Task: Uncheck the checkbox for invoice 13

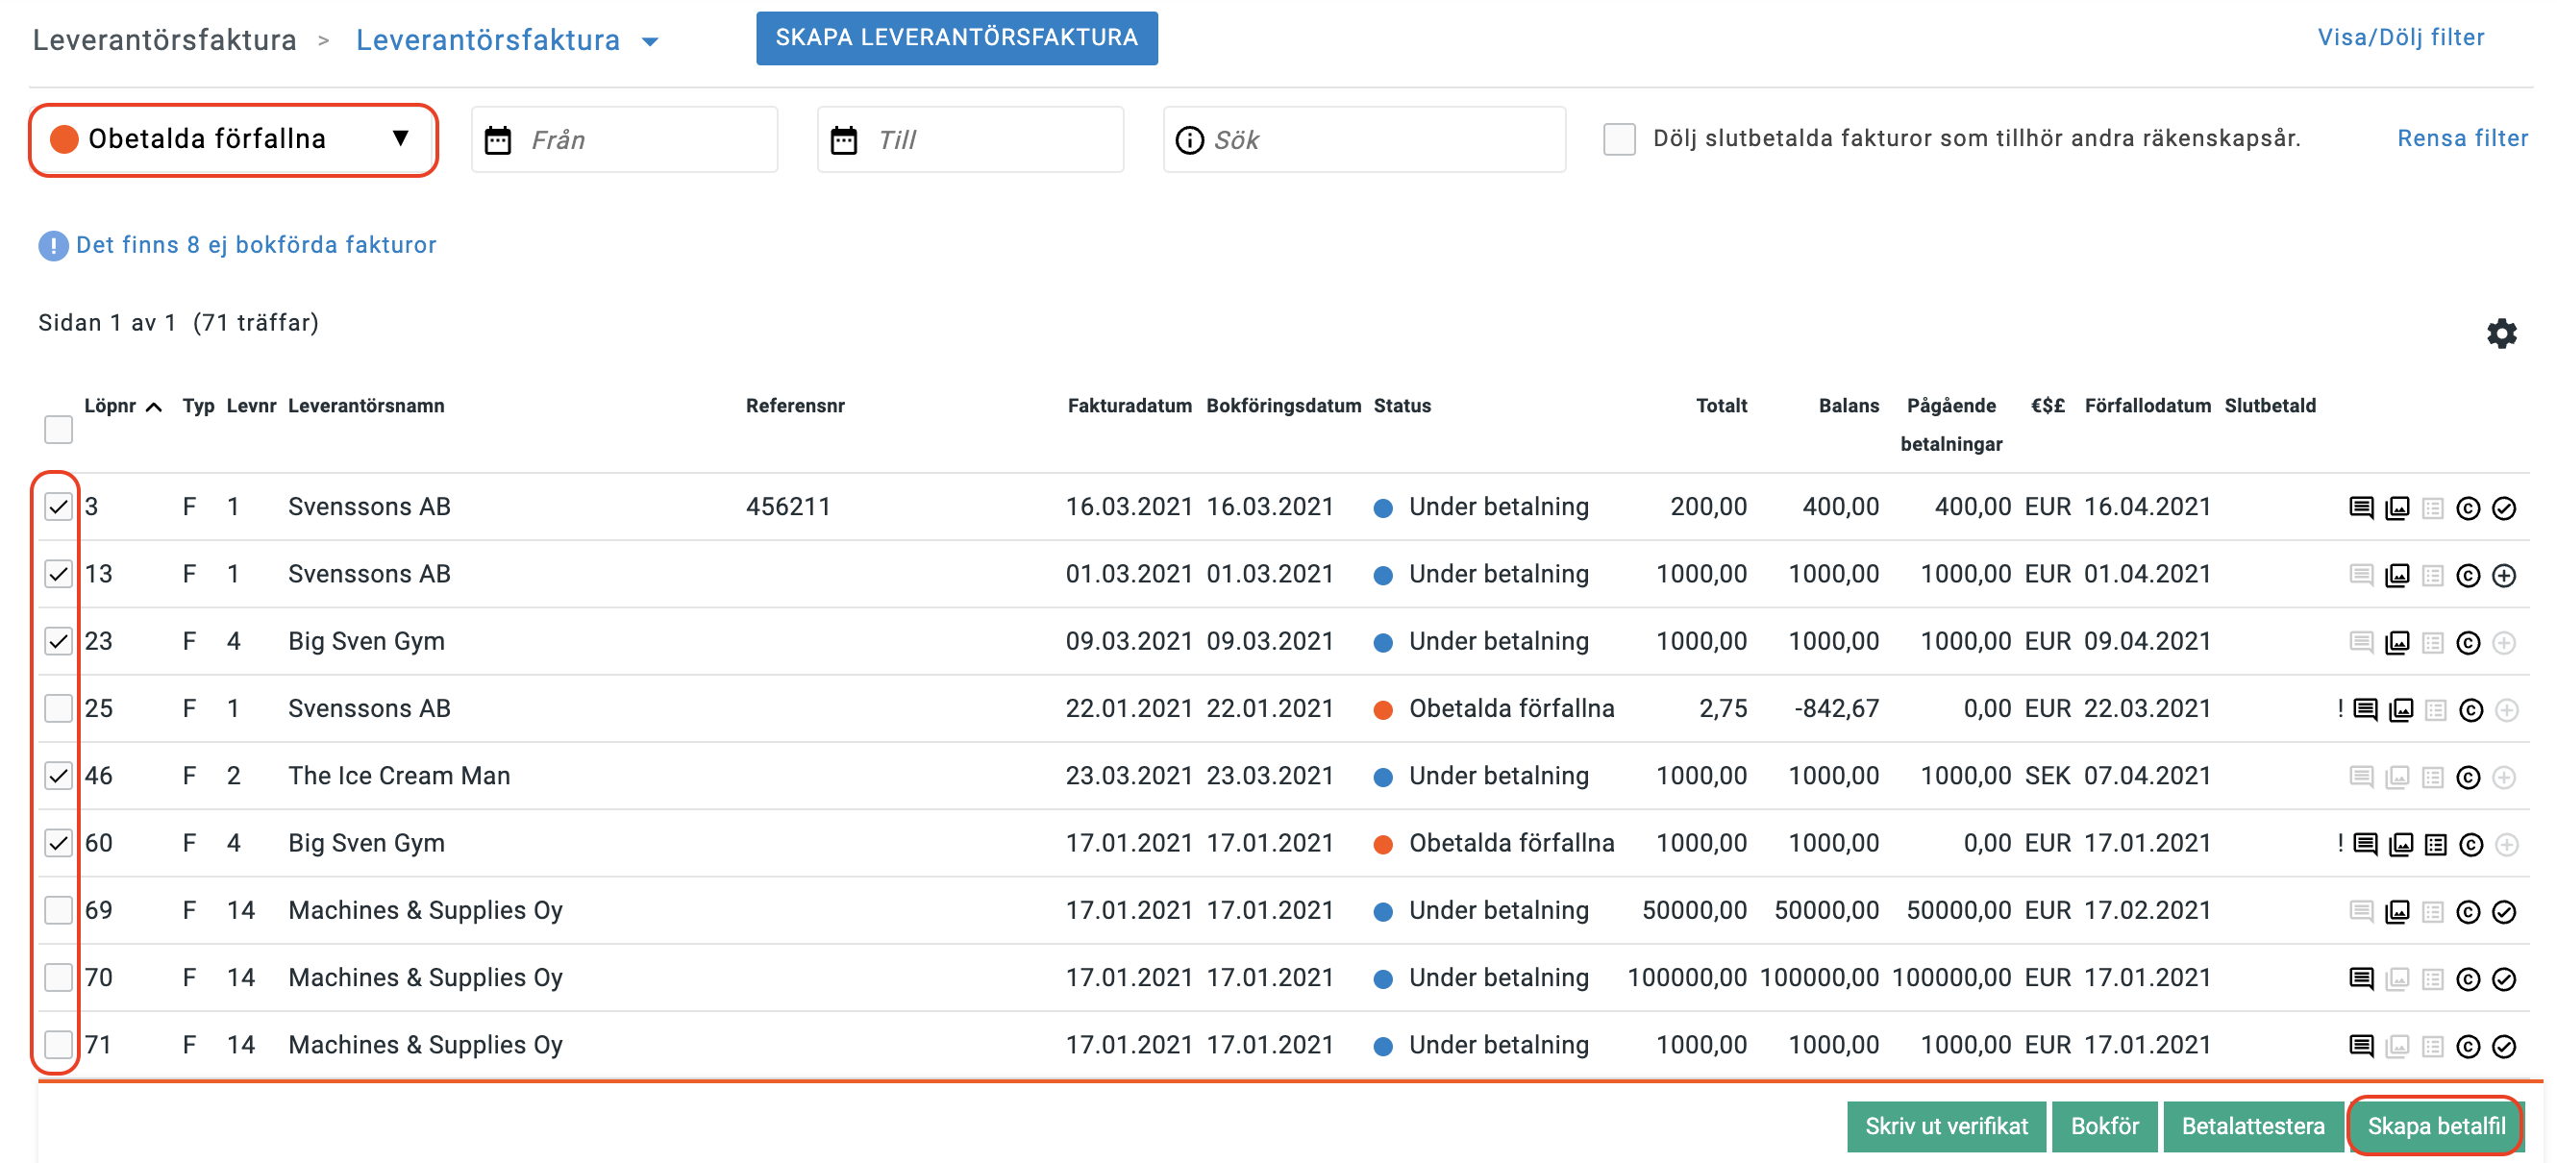Action: (x=59, y=574)
